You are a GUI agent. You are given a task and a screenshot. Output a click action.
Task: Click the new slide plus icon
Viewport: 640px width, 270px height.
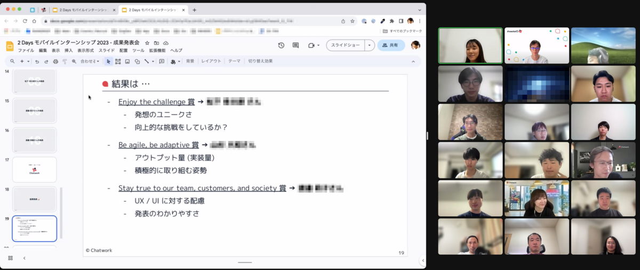pos(22,61)
